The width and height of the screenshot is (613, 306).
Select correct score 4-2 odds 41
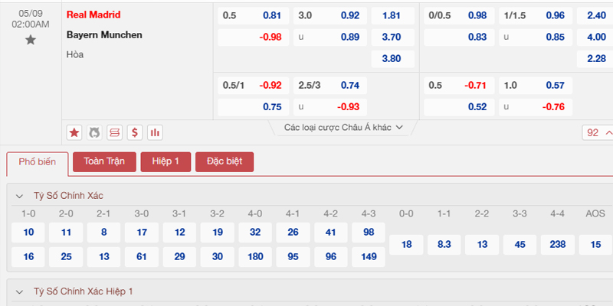tap(331, 233)
